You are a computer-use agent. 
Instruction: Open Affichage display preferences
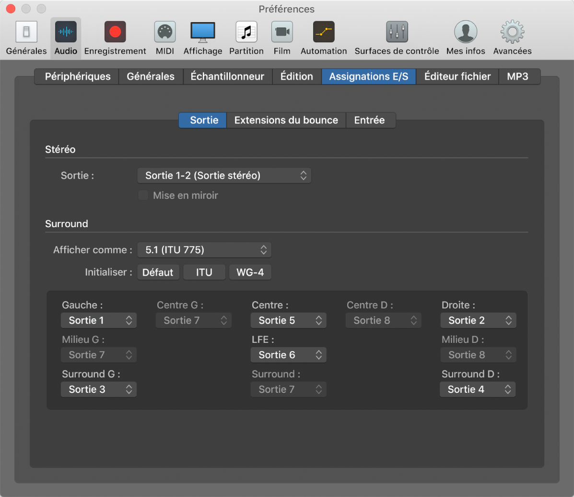coord(203,38)
